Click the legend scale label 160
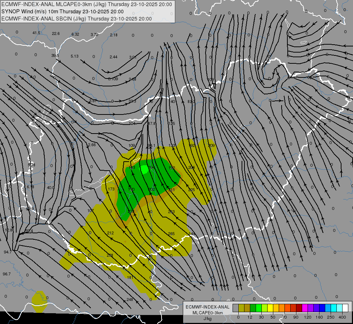Viewport: 353px width, 324px height. click(319, 317)
